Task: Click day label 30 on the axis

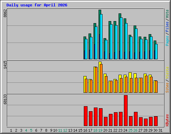Action: 155,130
